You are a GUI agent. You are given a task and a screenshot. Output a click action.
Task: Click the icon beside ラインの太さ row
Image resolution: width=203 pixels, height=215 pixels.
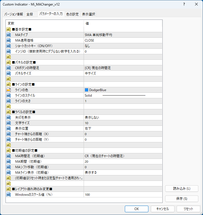[x=8, y=101]
